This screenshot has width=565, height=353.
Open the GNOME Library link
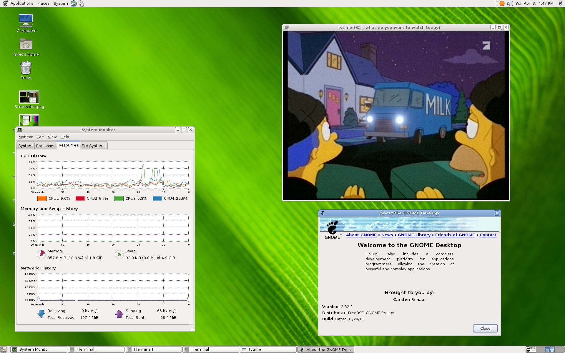tap(414, 235)
